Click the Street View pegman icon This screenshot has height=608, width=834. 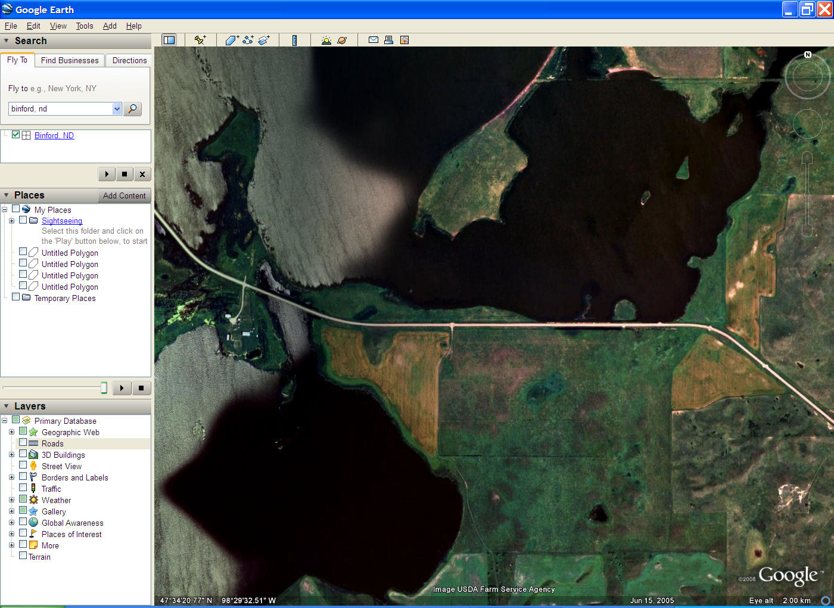coord(33,466)
